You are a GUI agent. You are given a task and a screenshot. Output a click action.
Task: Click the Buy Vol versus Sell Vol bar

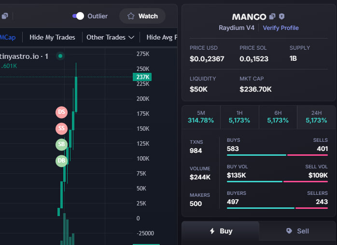coord(277,182)
